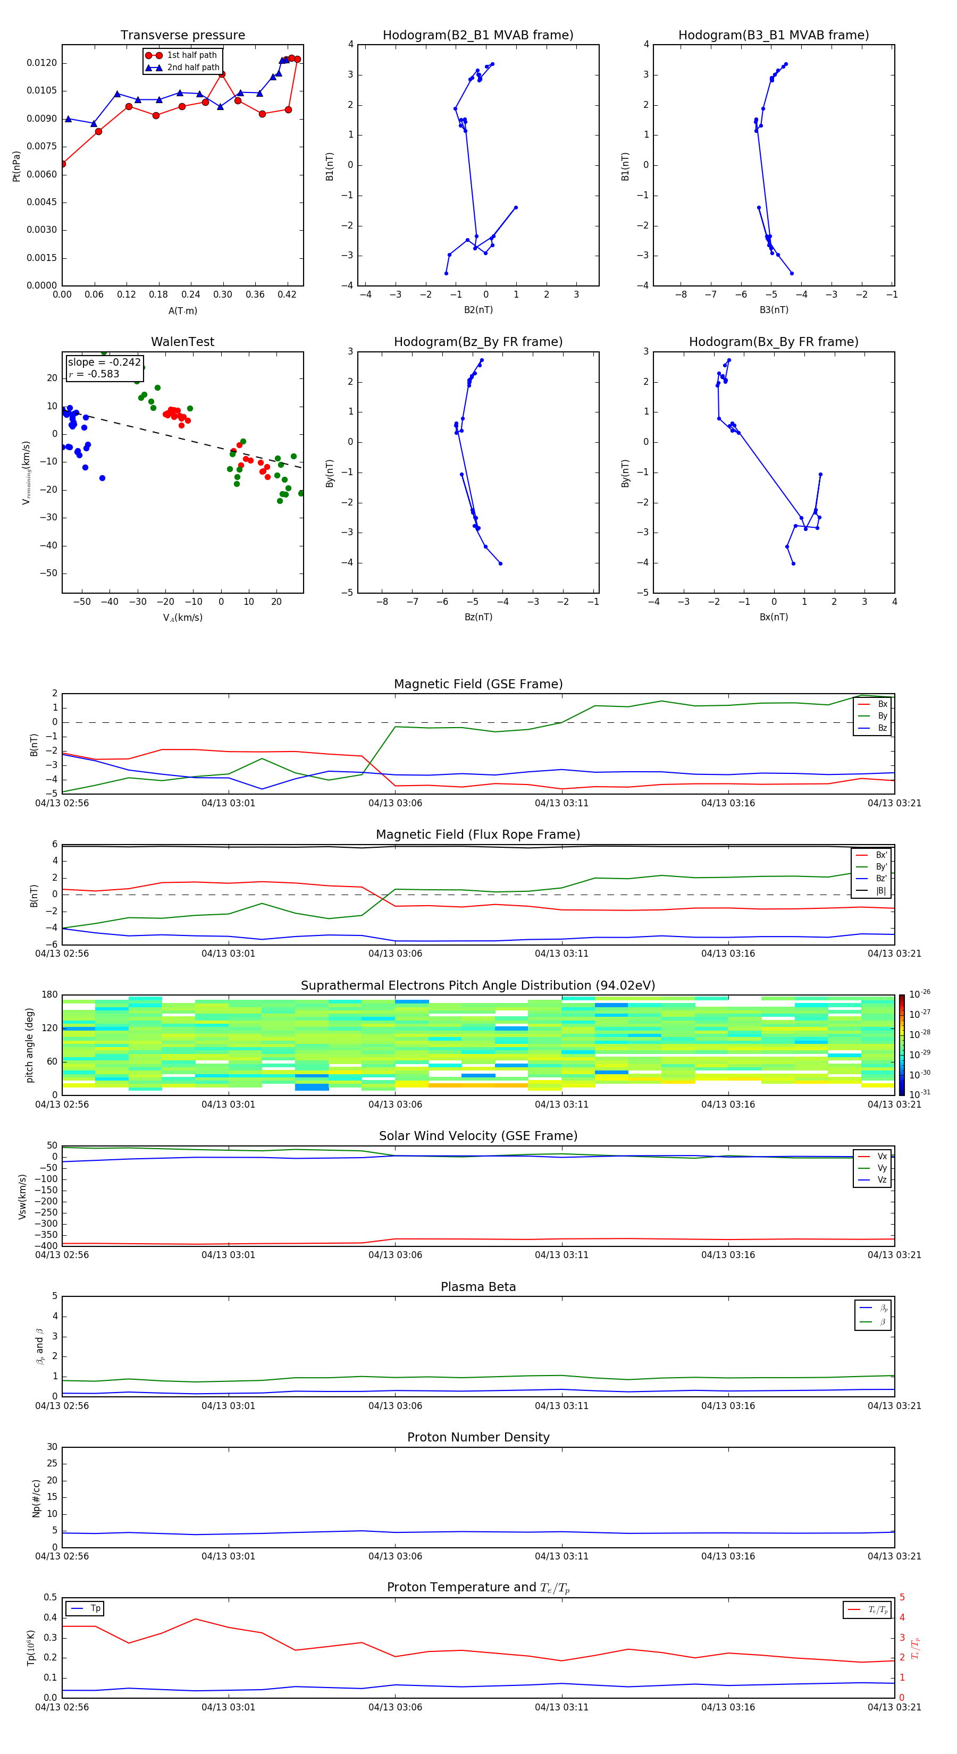The image size is (957, 1754).
Task: Click the "WalenTest" plot title
Action: point(182,342)
